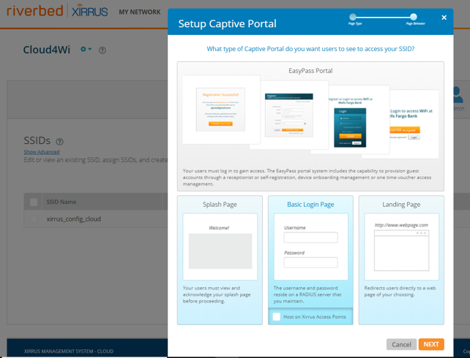Enable Host on Xirrus Access Points checkbox
Screen dimensions: 470x358
(x=277, y=316)
